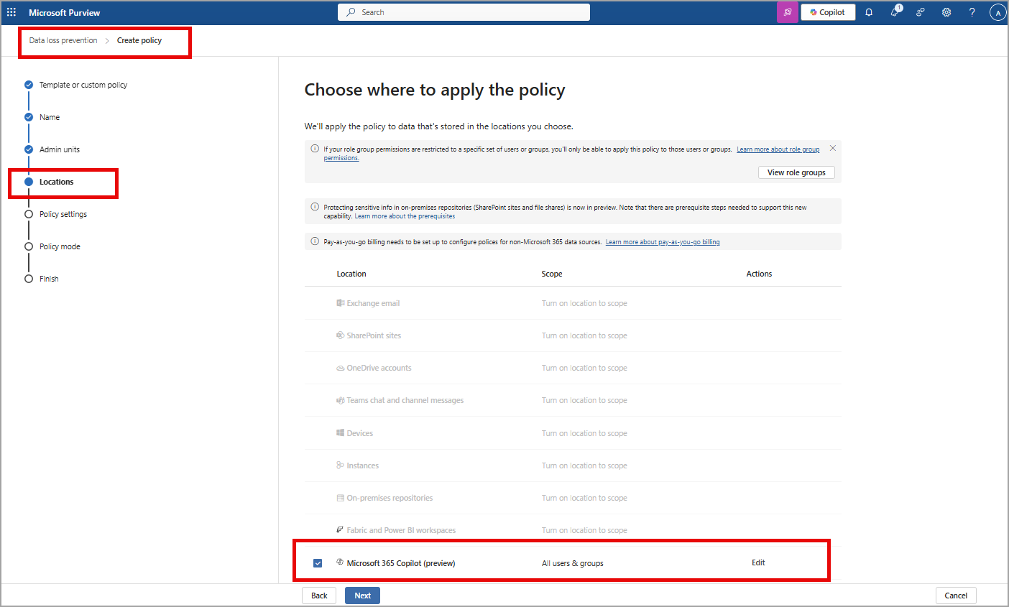
Task: Open the Copilot button in header
Action: [x=828, y=12]
